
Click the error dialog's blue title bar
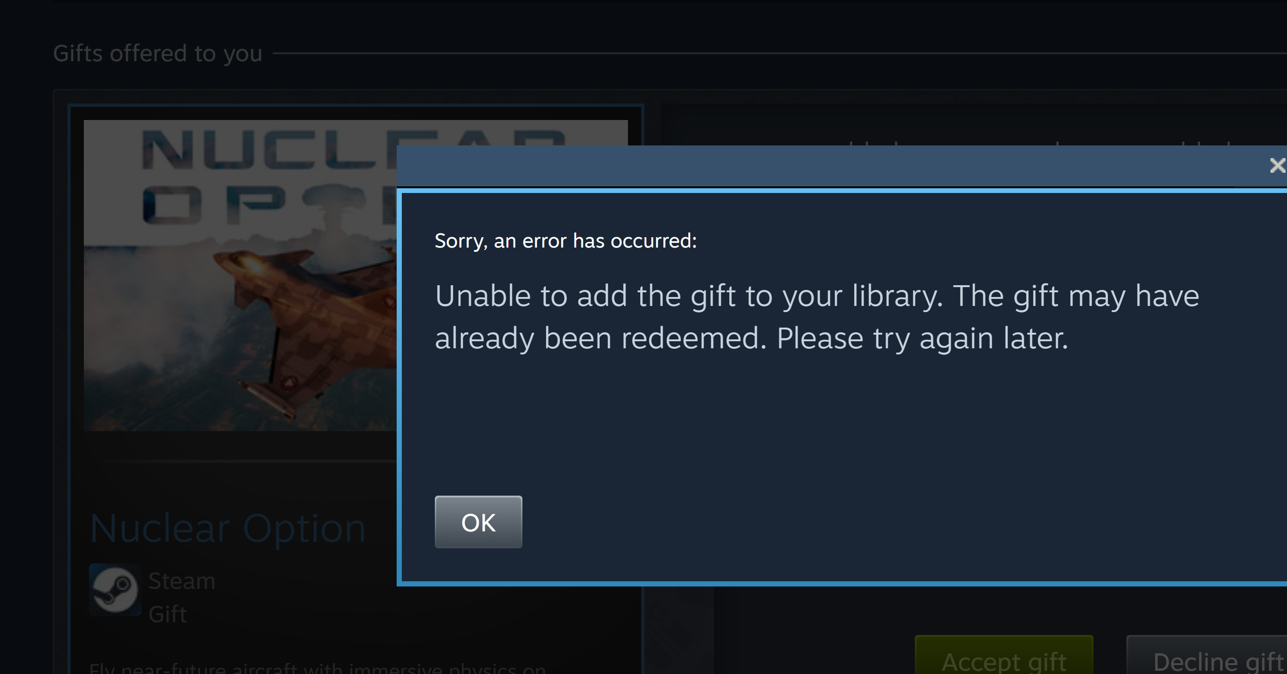pos(830,166)
